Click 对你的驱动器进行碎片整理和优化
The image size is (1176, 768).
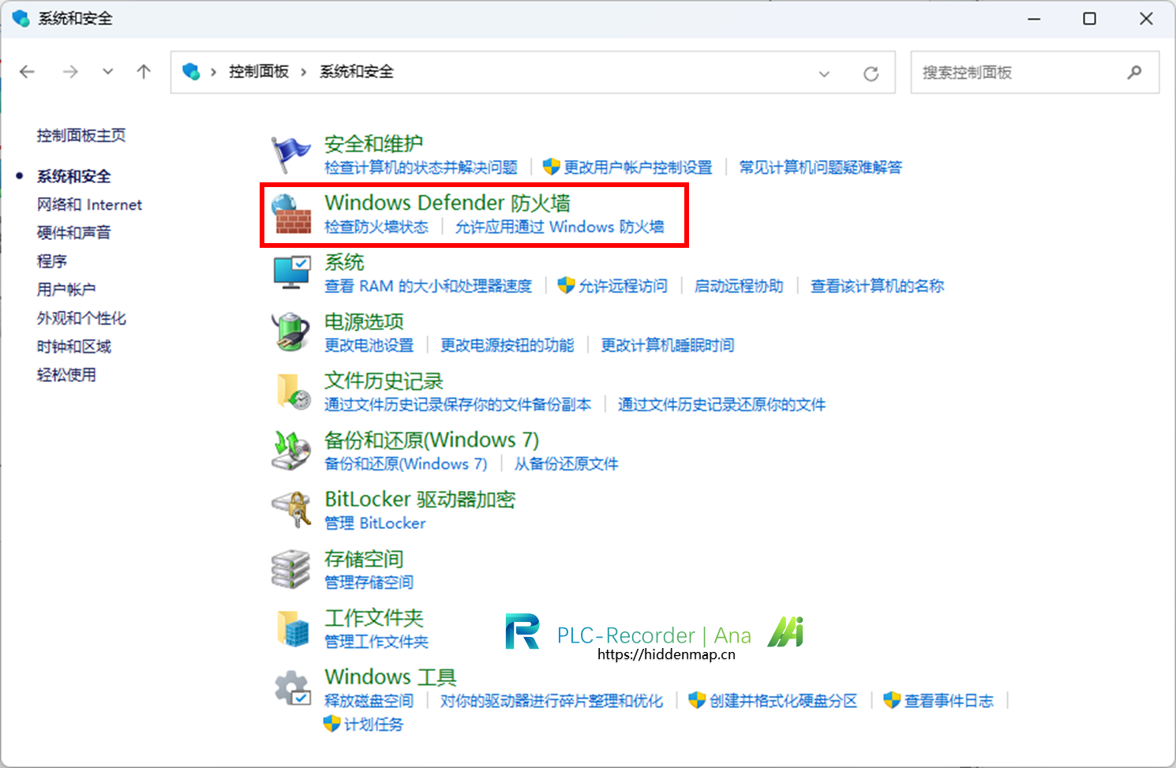coord(552,700)
